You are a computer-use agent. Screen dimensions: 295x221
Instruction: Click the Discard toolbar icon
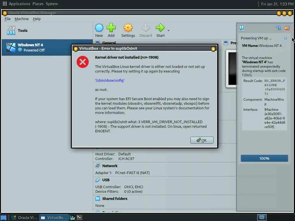pos(145,28)
